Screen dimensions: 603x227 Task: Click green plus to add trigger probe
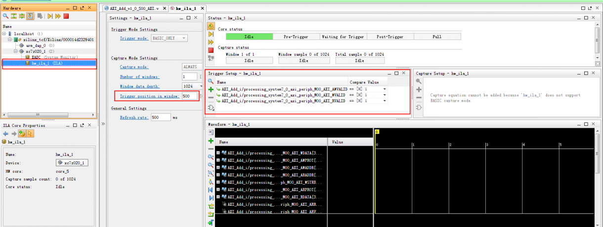pyautogui.click(x=211, y=90)
